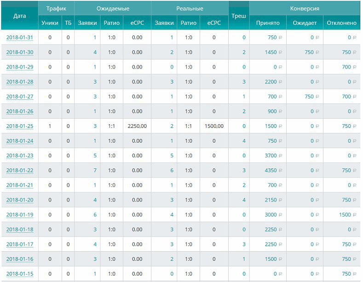Click accepted amount 4350 for 2018-01-22
This screenshot has width=363, height=282.
coord(271,170)
